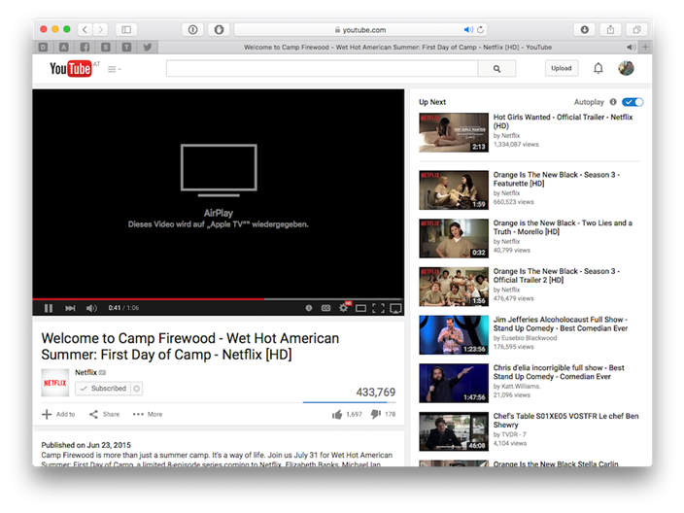Viewport: 684px width, 513px height.
Task: Show Safari sidebar
Action: (126, 30)
